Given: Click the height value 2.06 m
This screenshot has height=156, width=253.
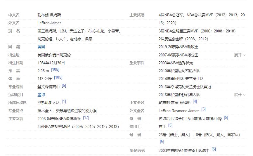Looking at the screenshot, I should pyautogui.click(x=43, y=71).
